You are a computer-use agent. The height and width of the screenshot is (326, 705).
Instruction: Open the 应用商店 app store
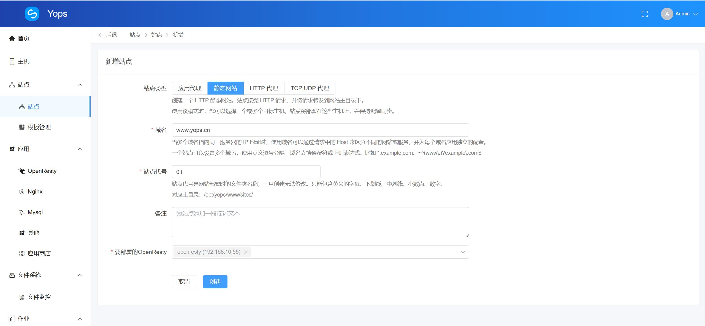tap(39, 253)
